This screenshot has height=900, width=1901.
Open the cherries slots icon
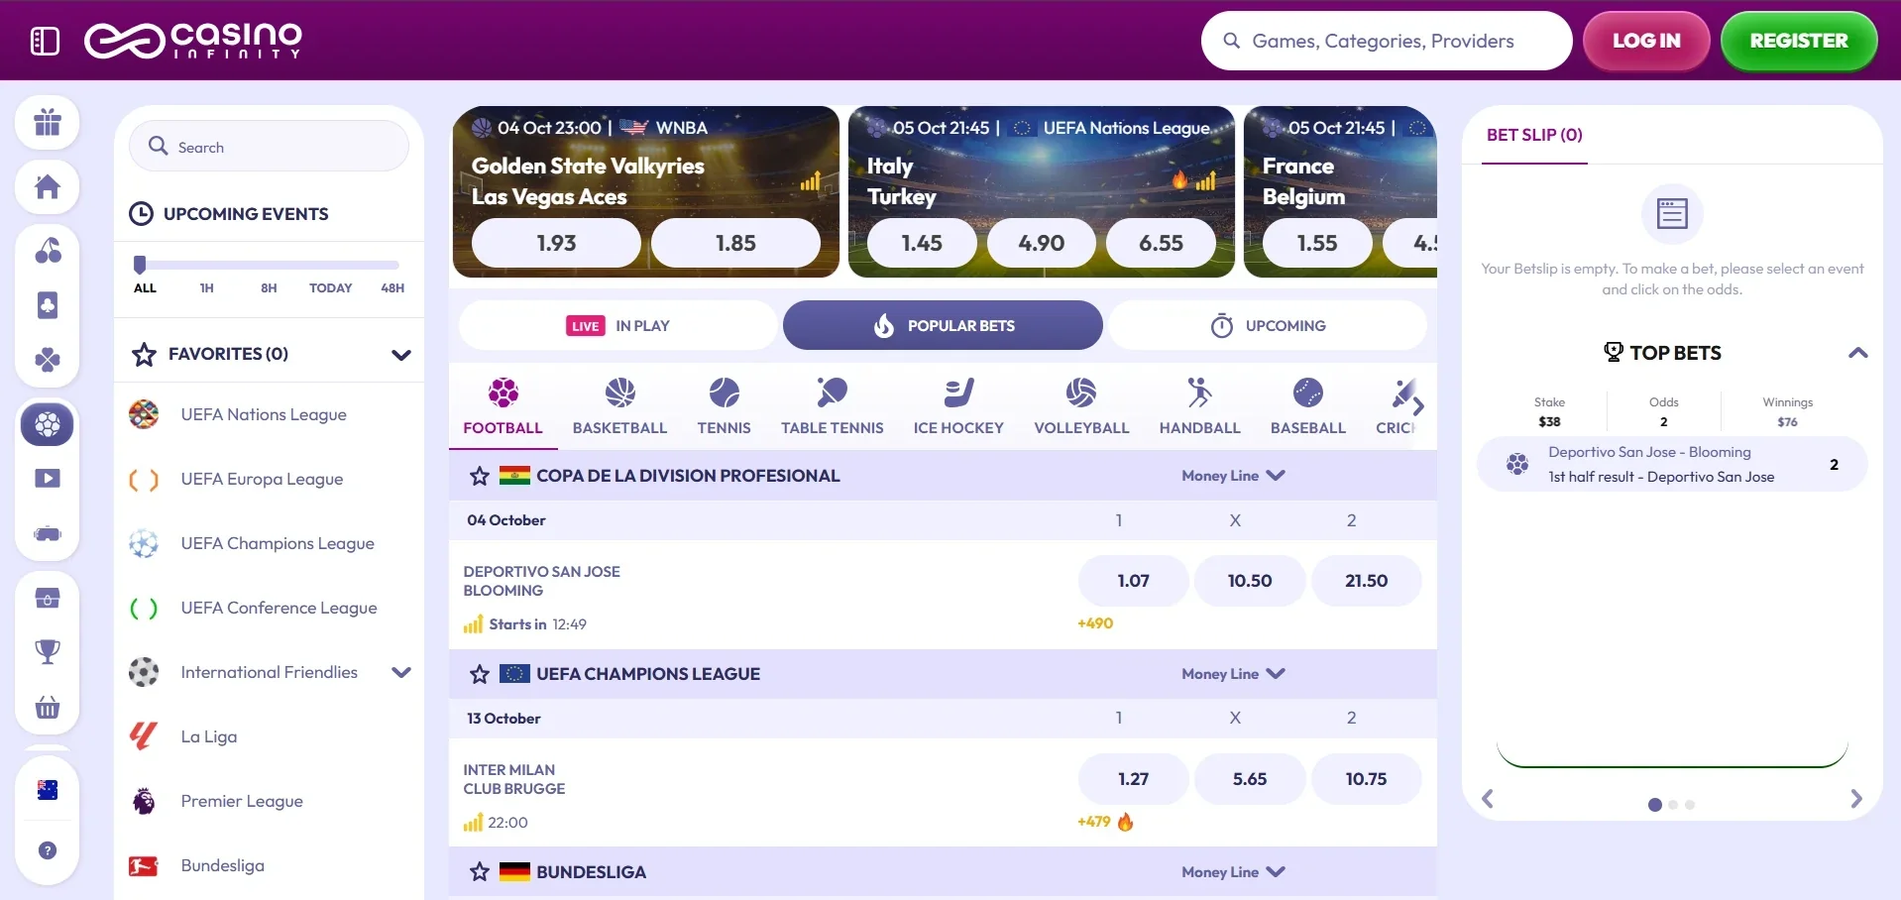(x=48, y=251)
